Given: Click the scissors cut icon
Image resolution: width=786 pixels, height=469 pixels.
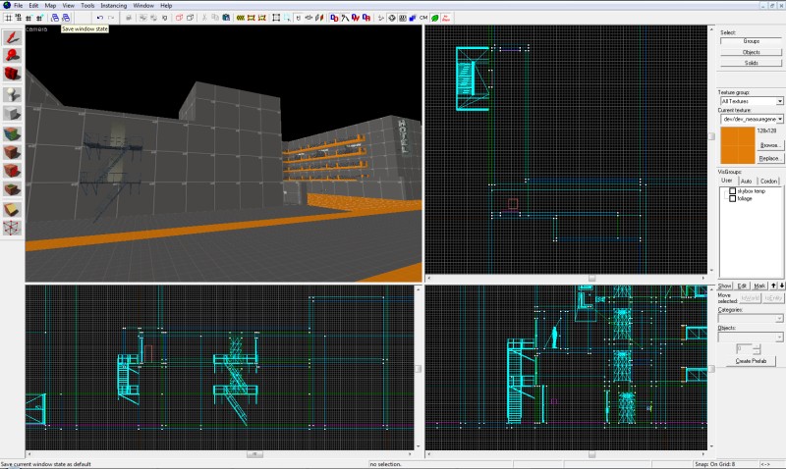Looking at the screenshot, I should tap(204, 18).
